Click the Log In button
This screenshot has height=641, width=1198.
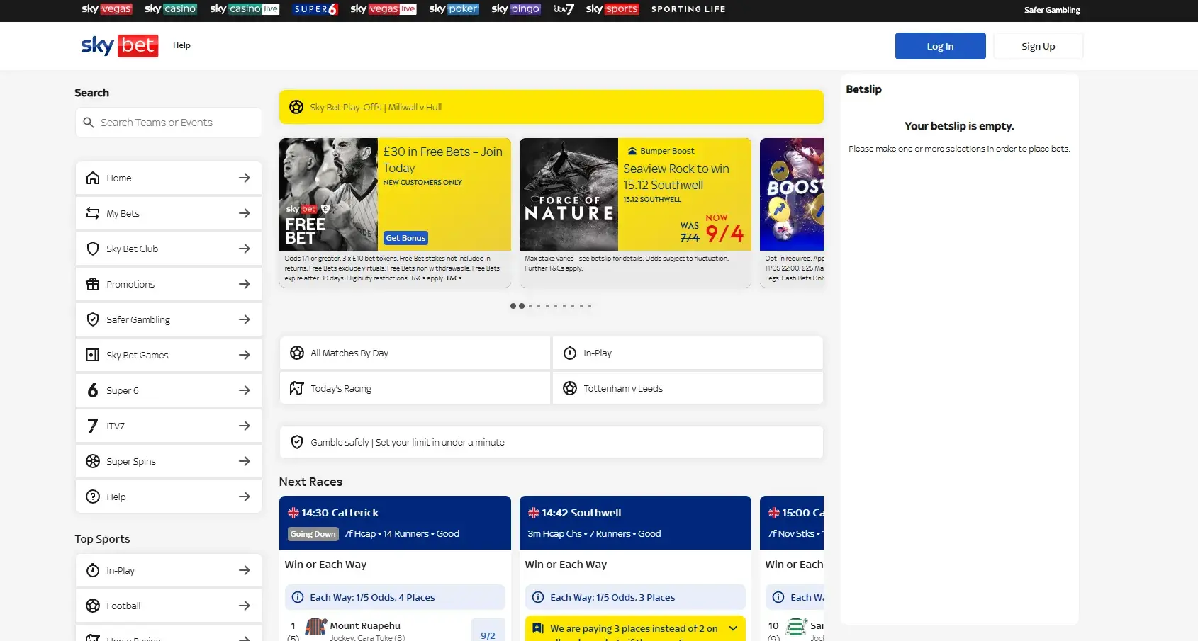[x=940, y=46]
